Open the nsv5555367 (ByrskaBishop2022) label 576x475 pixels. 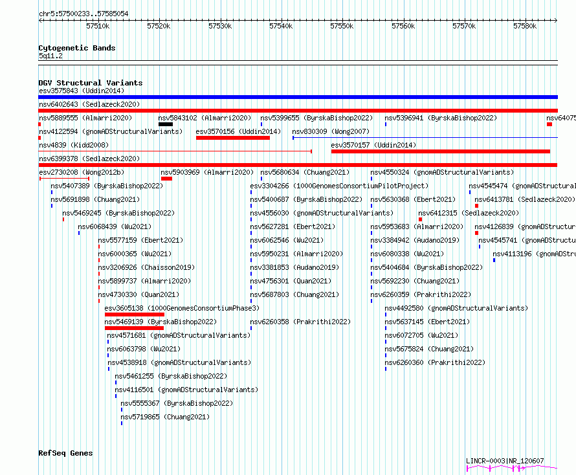pyautogui.click(x=177, y=403)
